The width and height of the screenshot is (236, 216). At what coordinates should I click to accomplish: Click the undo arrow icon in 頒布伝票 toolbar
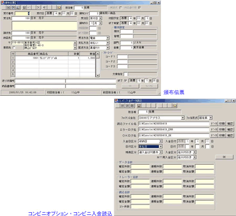tap(29, 7)
